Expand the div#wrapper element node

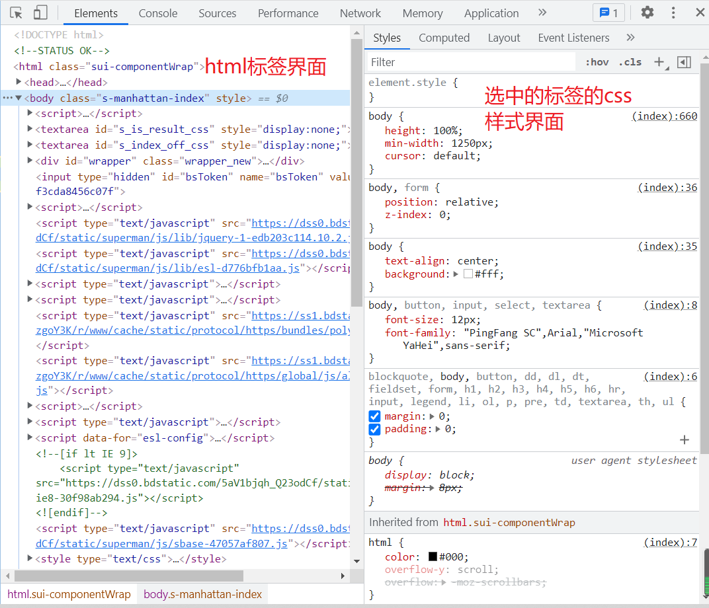point(30,161)
